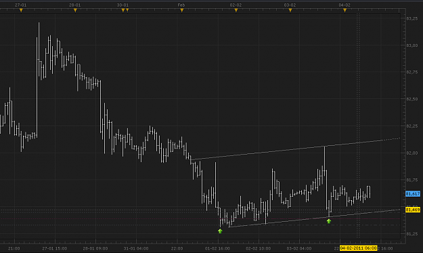Click the orange day marker under Feb

point(182,10)
